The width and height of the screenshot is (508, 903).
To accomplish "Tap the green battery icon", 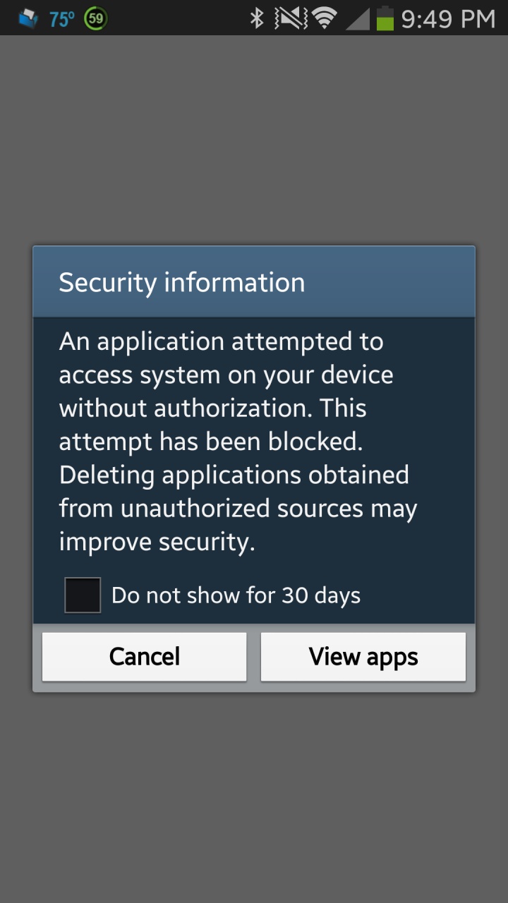I will (385, 18).
